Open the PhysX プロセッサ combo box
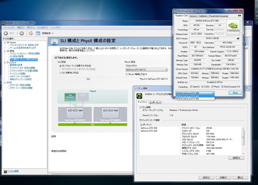The width and height of the screenshot is (258, 185). (147, 70)
